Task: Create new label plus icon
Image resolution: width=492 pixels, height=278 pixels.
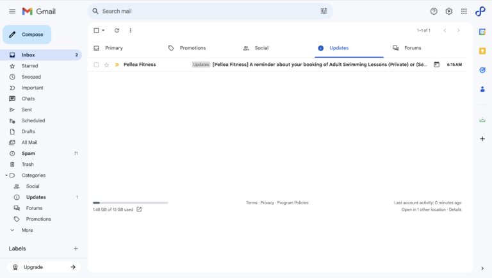Action: [x=76, y=249]
